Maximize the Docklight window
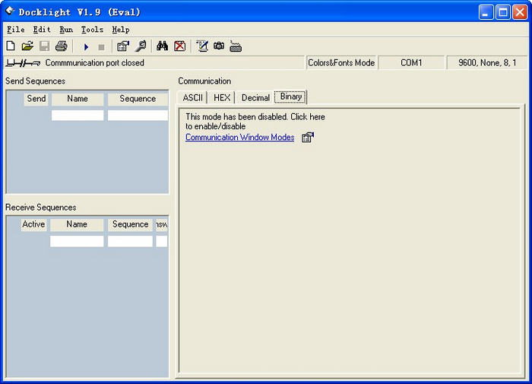 point(503,13)
